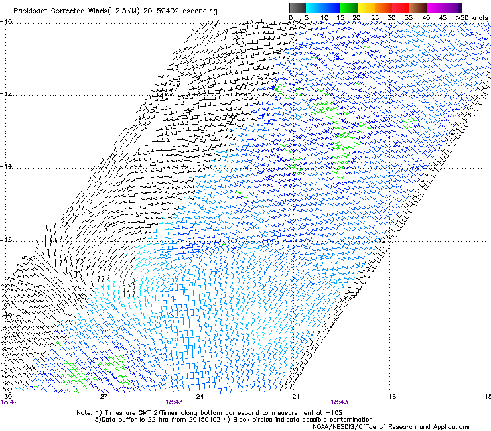
Task: Select the '20' legend scale label
Action: coord(356,18)
